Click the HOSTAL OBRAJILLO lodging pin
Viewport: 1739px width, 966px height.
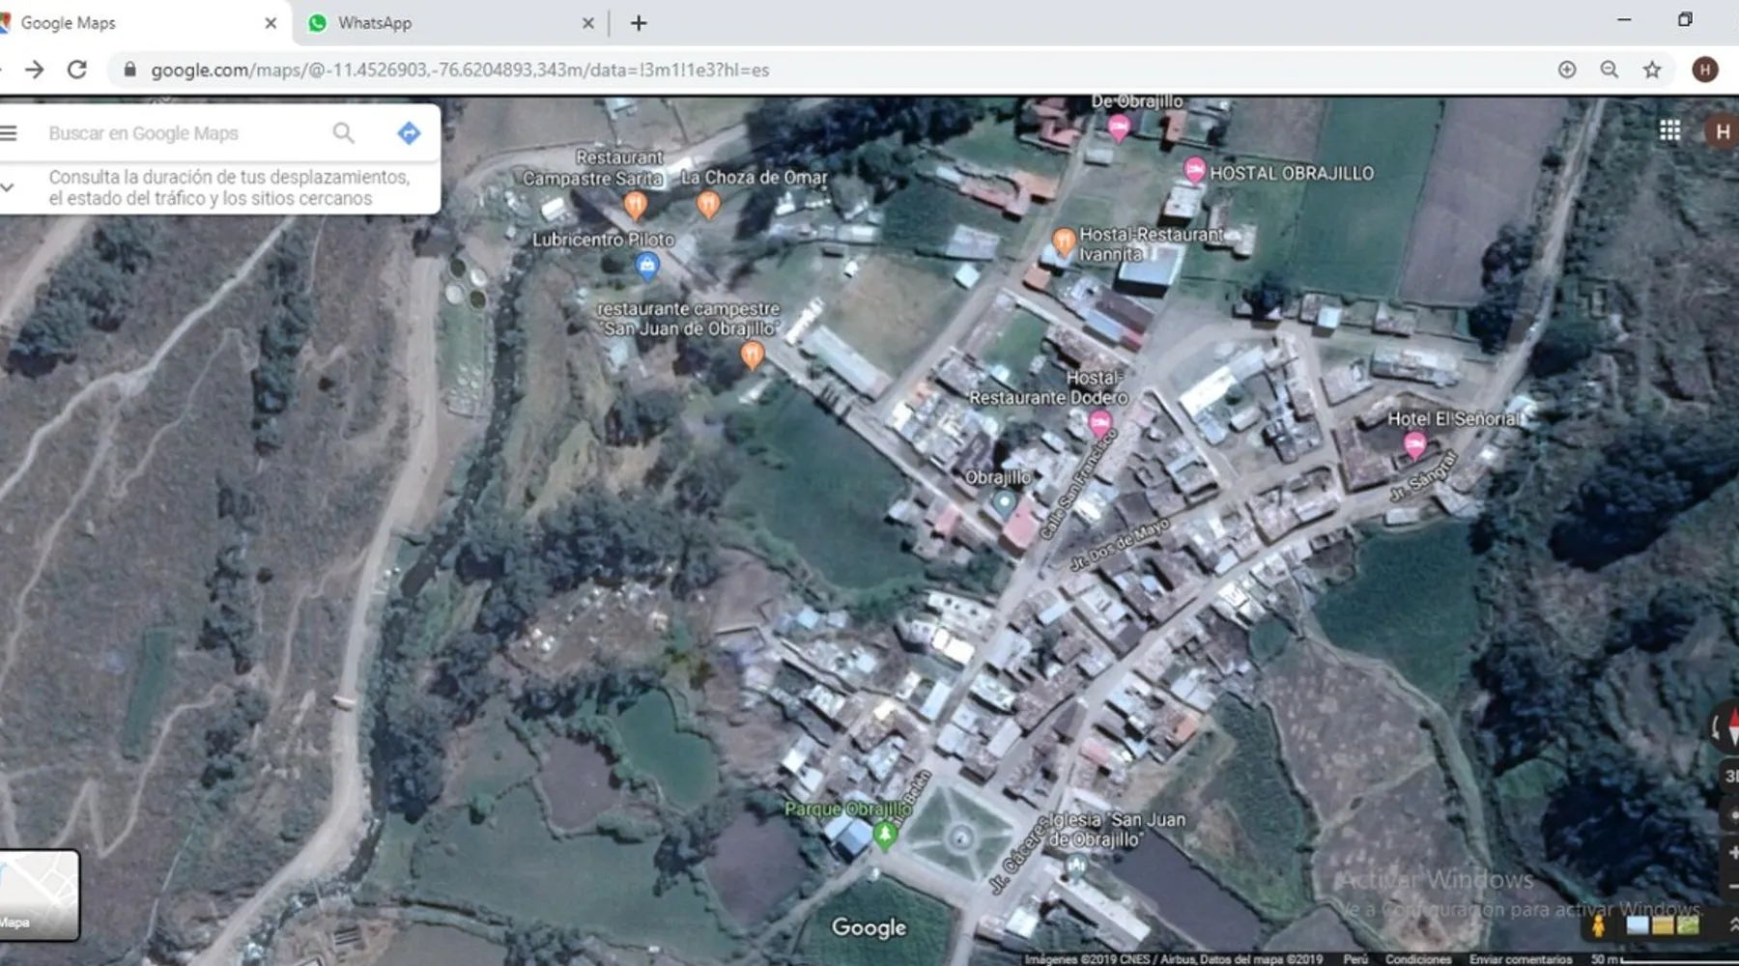click(1194, 171)
